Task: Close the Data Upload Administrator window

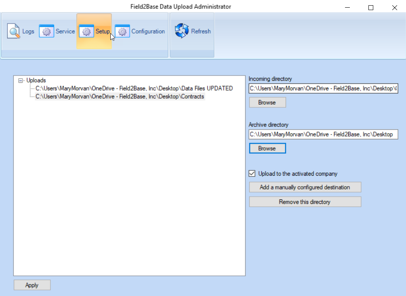Action: [x=394, y=8]
